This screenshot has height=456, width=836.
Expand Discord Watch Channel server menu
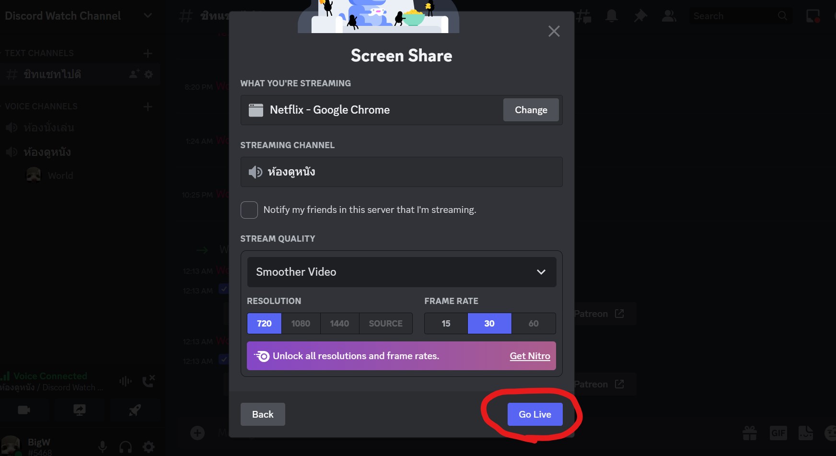click(148, 16)
